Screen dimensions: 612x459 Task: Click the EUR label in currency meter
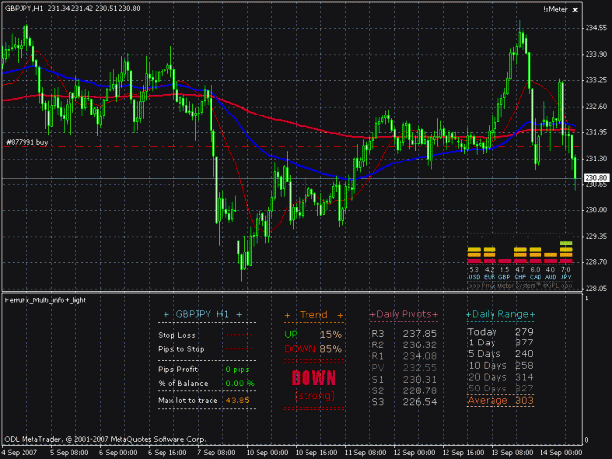click(489, 277)
